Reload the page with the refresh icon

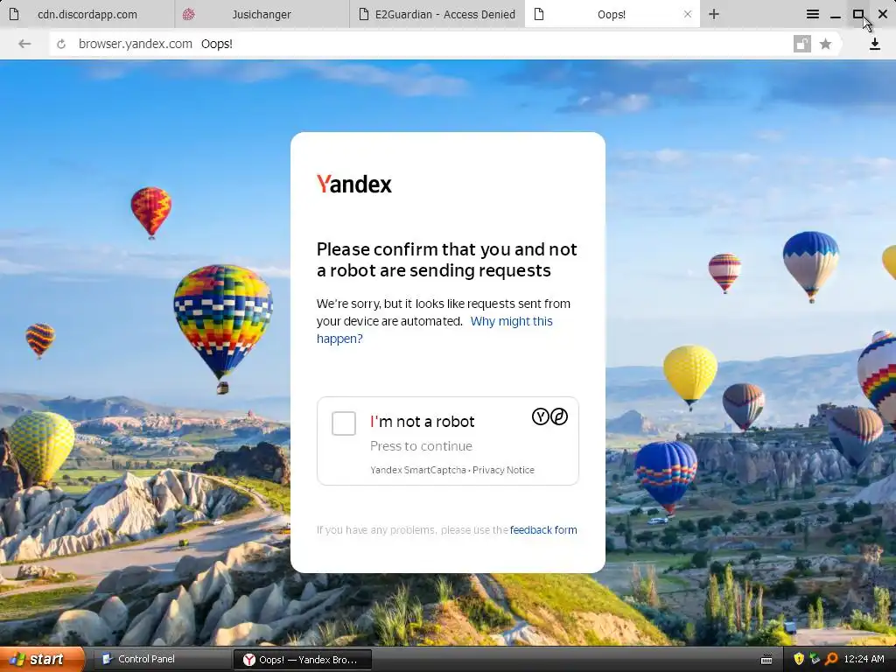pyautogui.click(x=61, y=44)
